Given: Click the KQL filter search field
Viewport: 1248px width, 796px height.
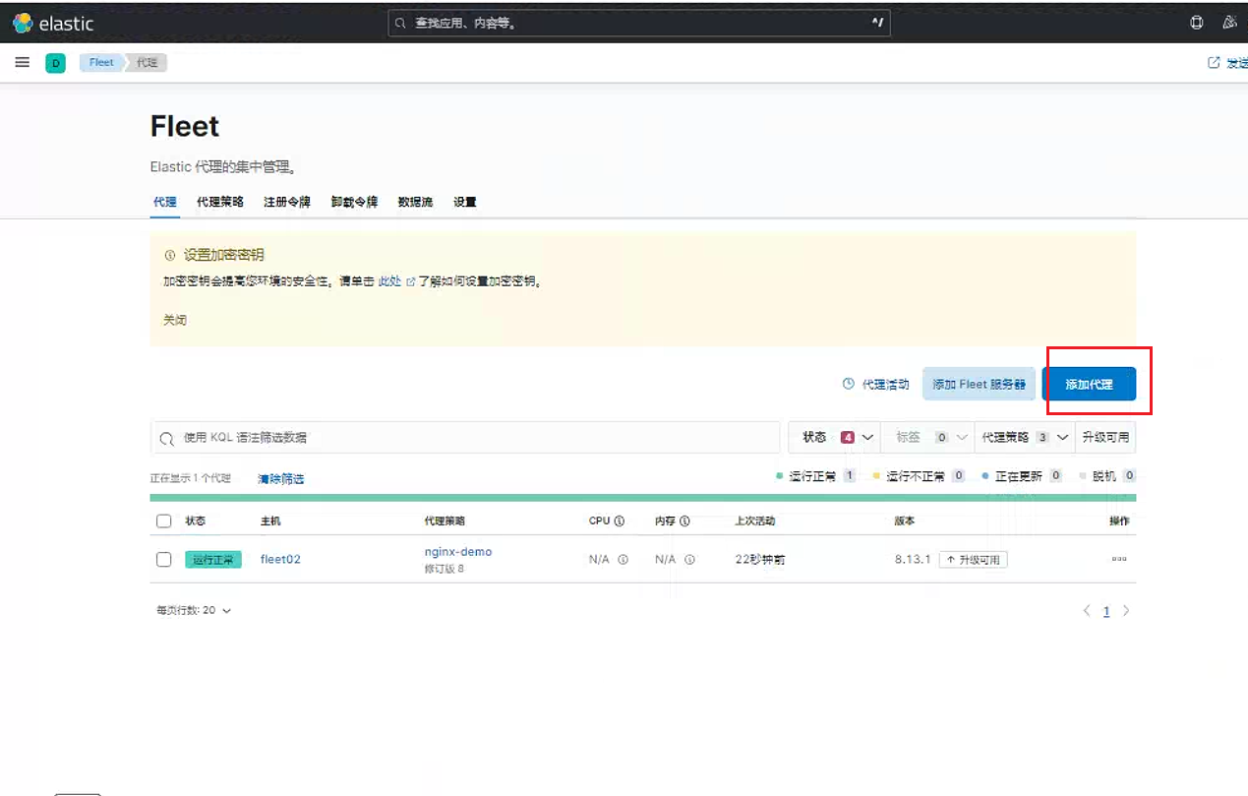Looking at the screenshot, I should (x=465, y=437).
